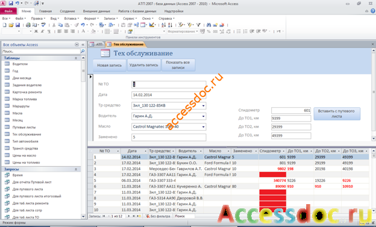This screenshot has height=227, width=376.
Task: Click the New document icon in toolbar
Action: click(x=5, y=25)
